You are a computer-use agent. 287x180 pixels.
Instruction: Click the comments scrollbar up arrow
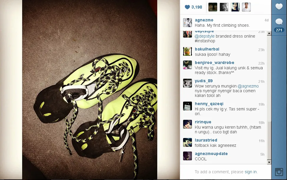269,33
